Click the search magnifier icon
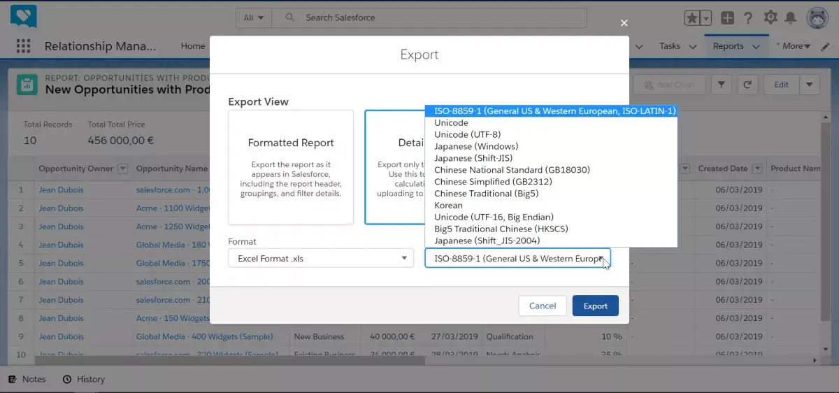The height and width of the screenshot is (393, 839). tap(290, 17)
